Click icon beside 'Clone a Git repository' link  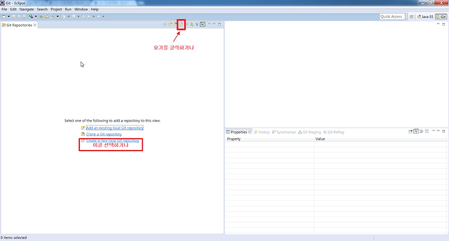[x=83, y=134]
